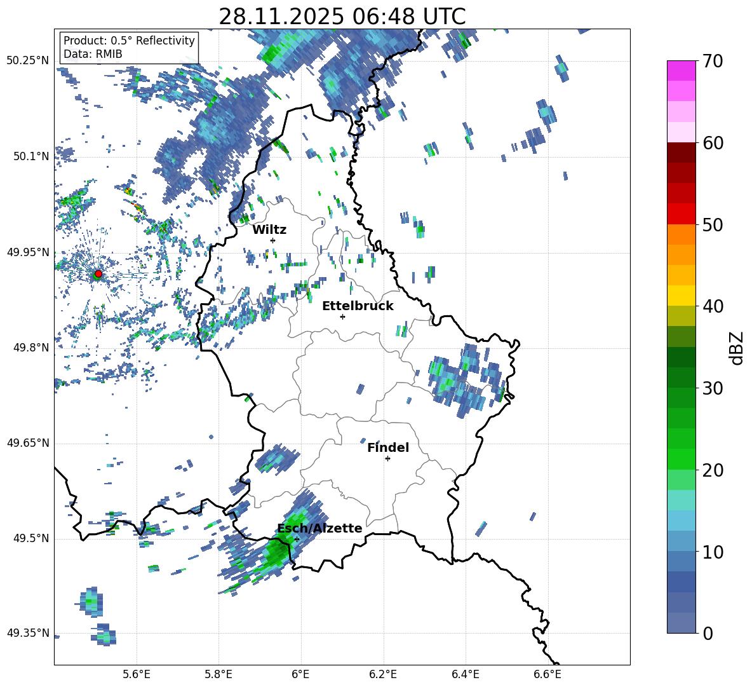Click the 6.4°E longitude label
The height and width of the screenshot is (687, 752).
pos(466,674)
